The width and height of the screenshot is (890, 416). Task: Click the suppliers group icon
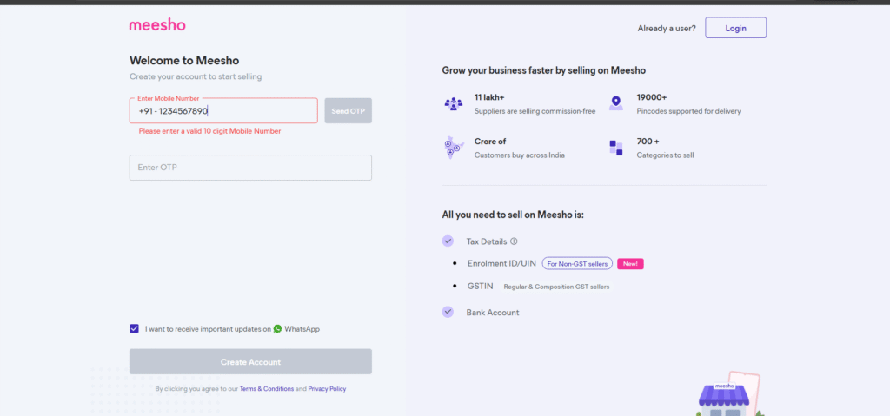[x=453, y=103]
